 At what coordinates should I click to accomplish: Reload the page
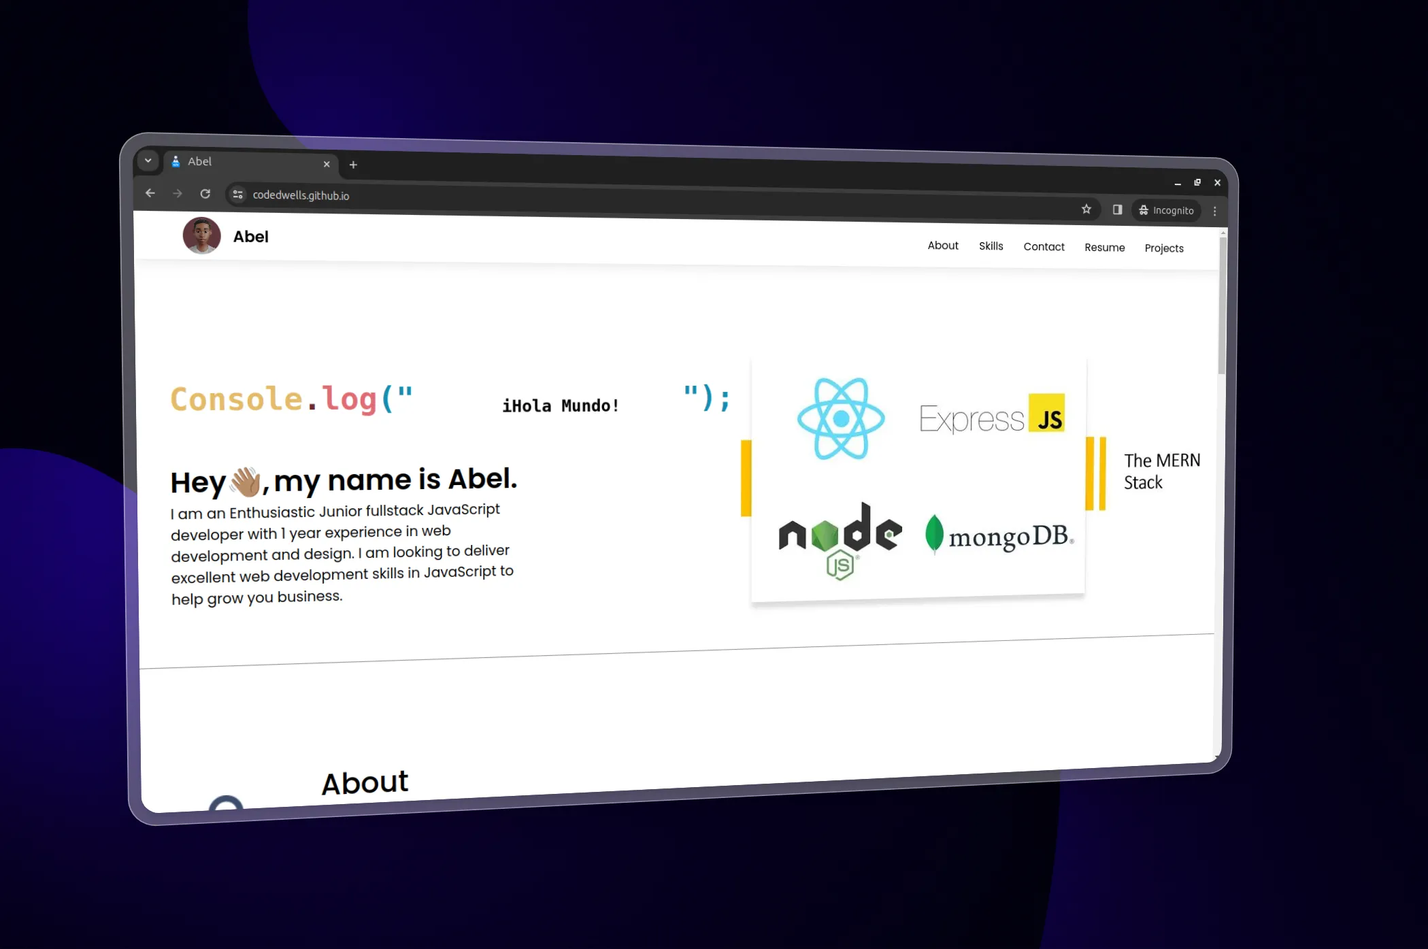pyautogui.click(x=205, y=194)
